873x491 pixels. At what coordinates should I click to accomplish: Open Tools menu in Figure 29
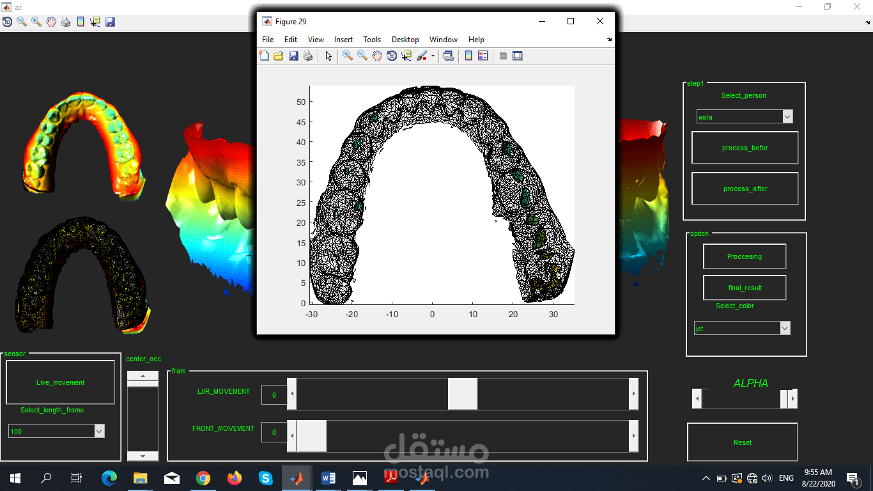(372, 40)
